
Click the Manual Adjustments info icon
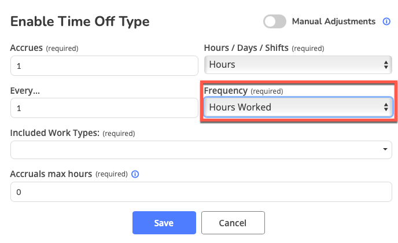[x=386, y=21]
